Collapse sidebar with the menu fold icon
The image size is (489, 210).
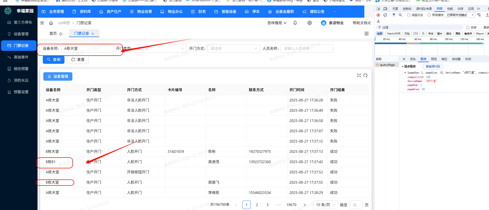coord(42,23)
